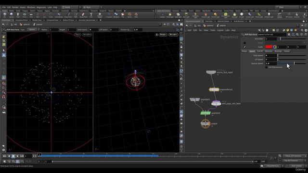This screenshot has width=308, height=173.
Task: Adjust the Suction Speed slider
Action: [x=292, y=63]
